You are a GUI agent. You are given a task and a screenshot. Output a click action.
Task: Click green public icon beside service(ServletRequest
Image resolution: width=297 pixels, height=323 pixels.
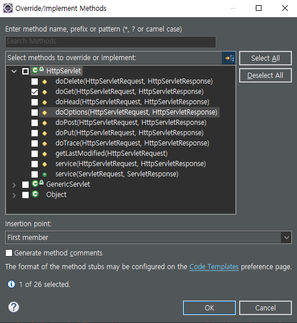tap(45, 175)
